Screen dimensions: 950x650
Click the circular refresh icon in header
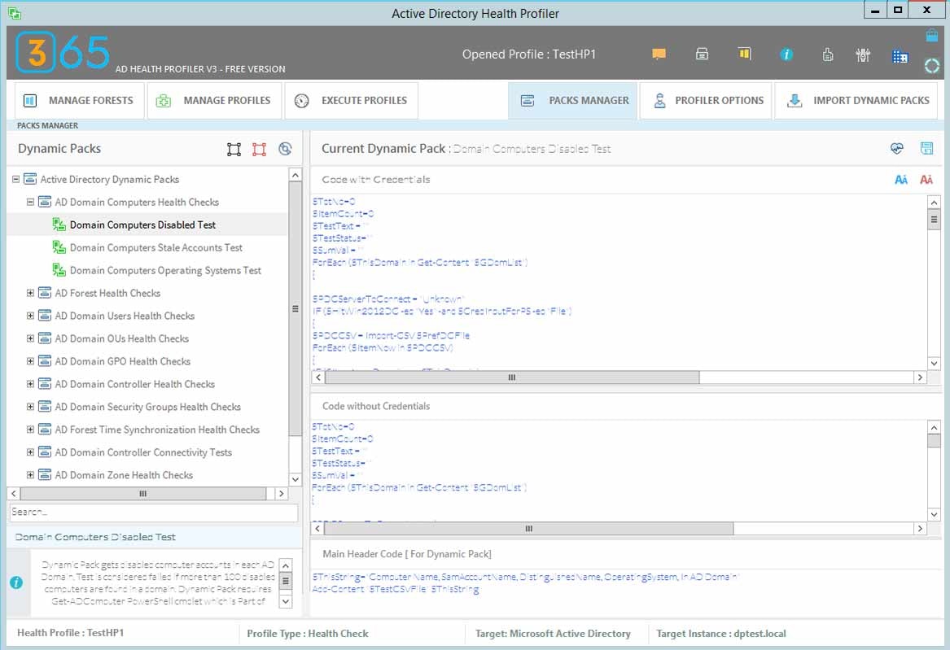tap(932, 65)
